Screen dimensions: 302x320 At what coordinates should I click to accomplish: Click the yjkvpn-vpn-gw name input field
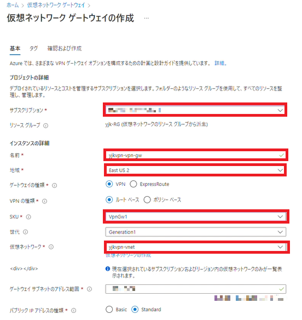(196, 155)
